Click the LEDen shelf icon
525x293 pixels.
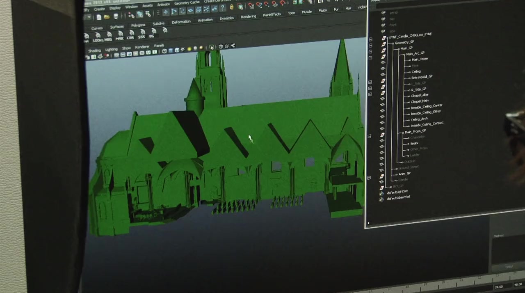(x=98, y=37)
